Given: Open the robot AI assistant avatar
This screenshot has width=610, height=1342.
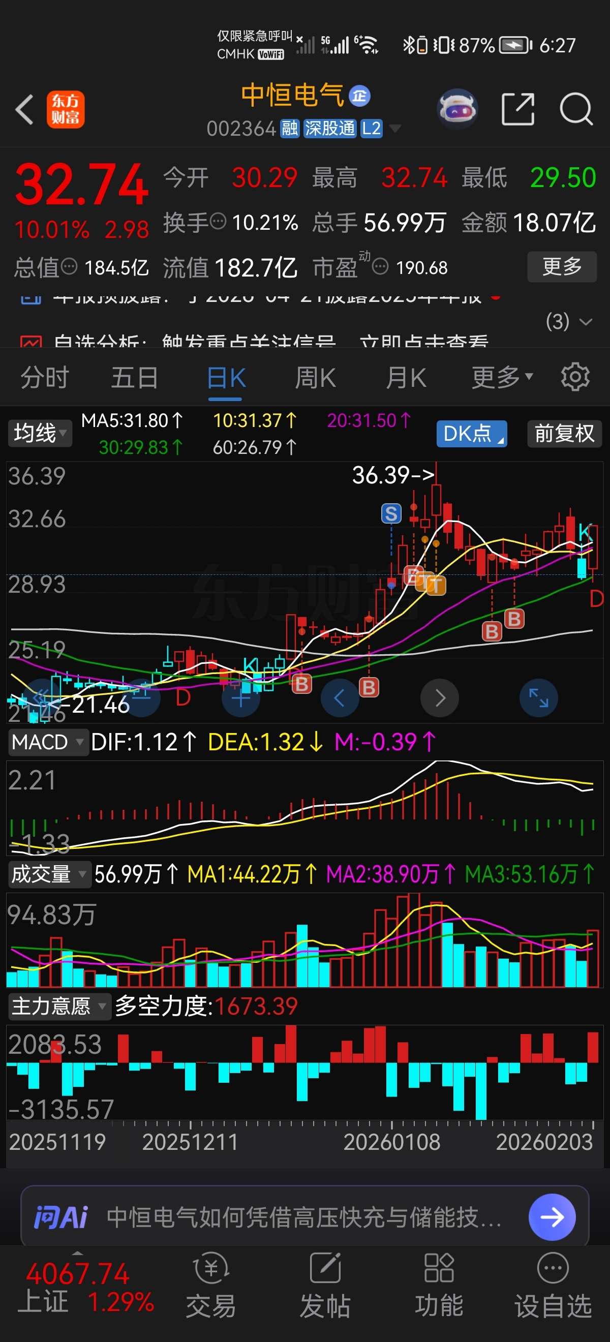Looking at the screenshot, I should click(457, 109).
